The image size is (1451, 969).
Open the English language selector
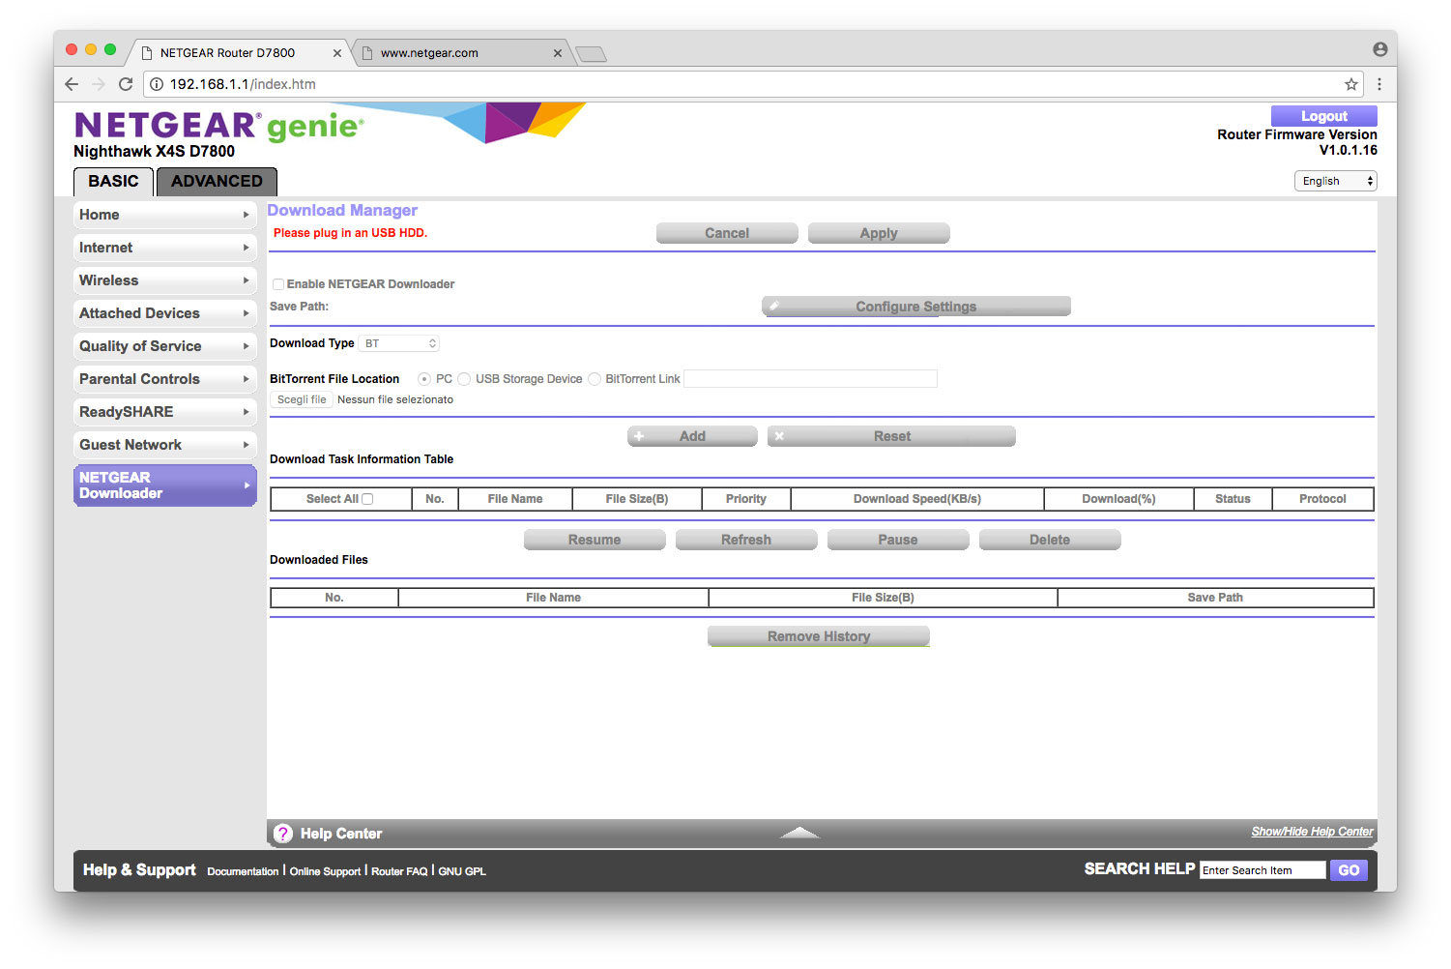click(x=1335, y=181)
